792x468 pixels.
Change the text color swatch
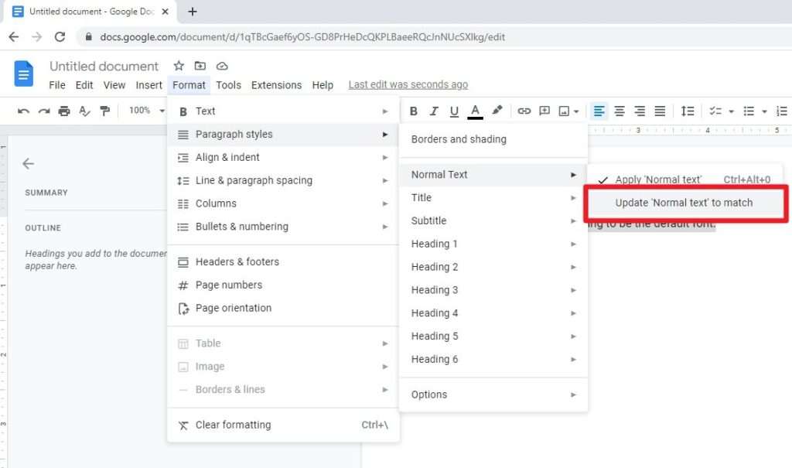click(x=474, y=111)
